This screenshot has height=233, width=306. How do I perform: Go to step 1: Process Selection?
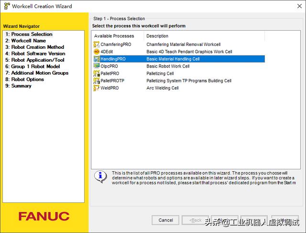coord(29,34)
